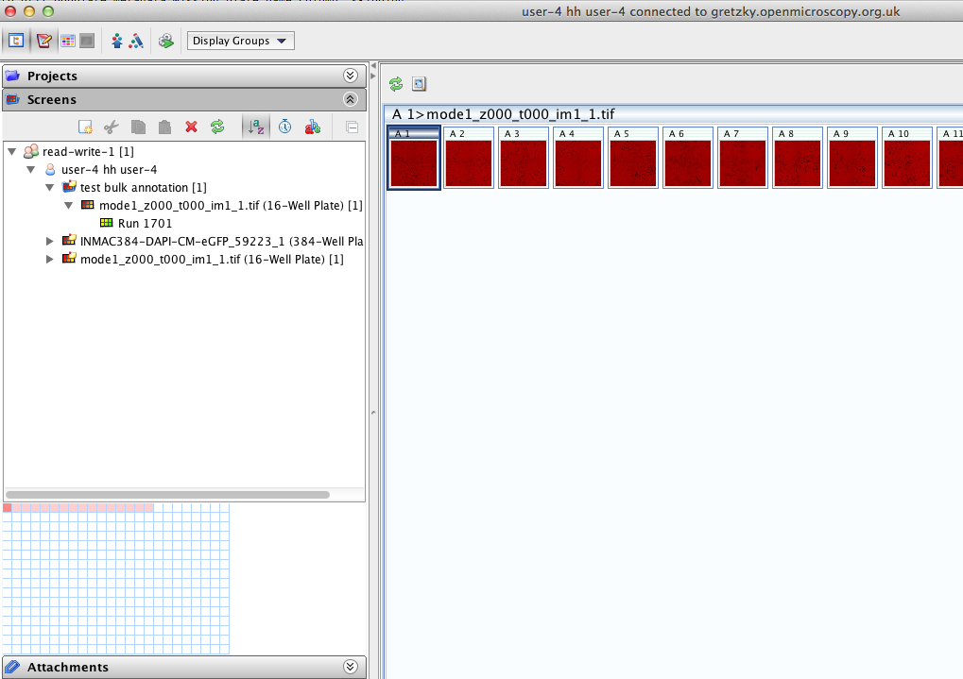Viewport: 963px width, 679px height.
Task: Toggle the tree browser view button
Action: 16,41
